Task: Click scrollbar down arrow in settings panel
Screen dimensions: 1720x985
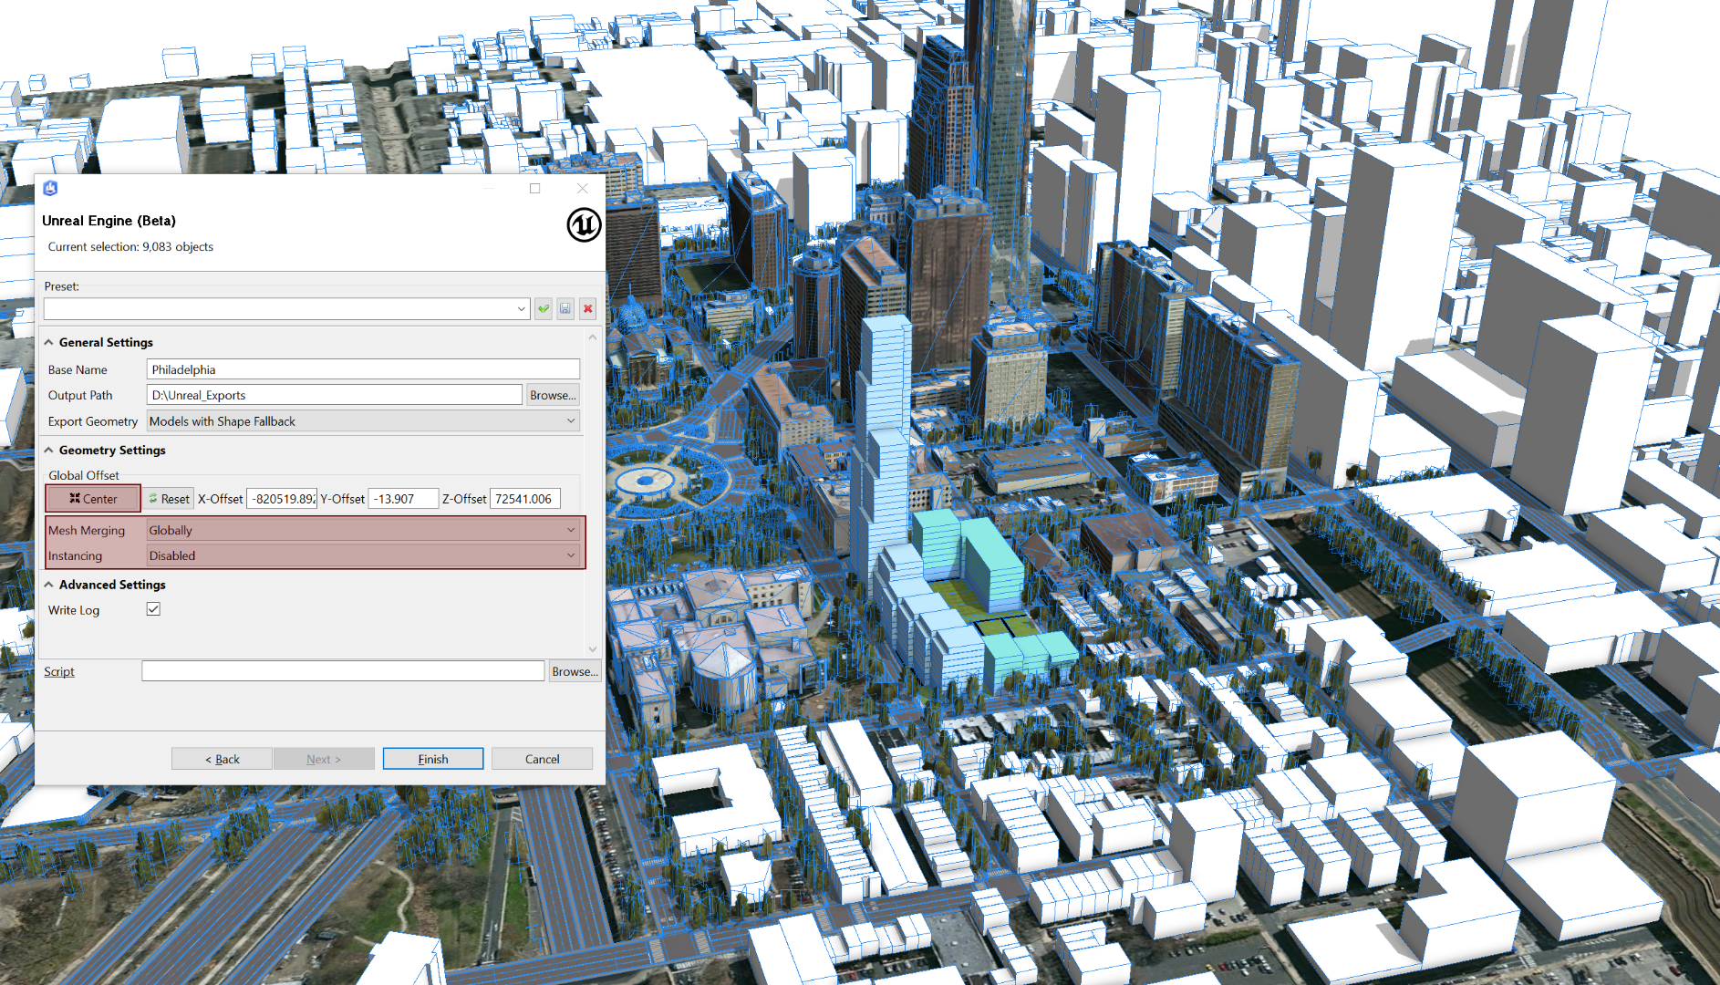Action: [593, 649]
